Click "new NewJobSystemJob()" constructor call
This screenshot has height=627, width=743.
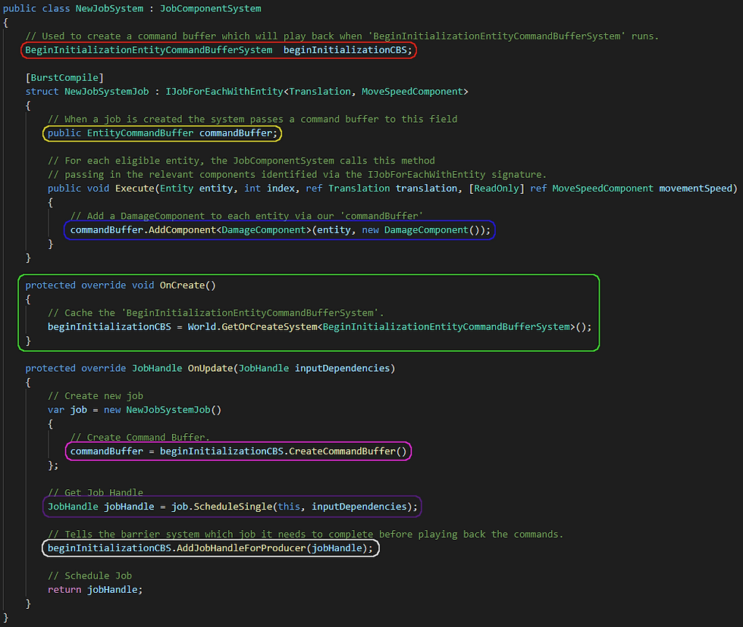(x=162, y=410)
